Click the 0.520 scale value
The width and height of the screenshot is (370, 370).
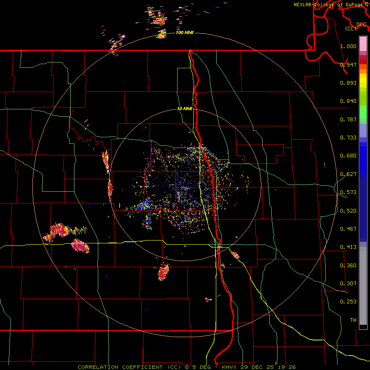tap(348, 211)
